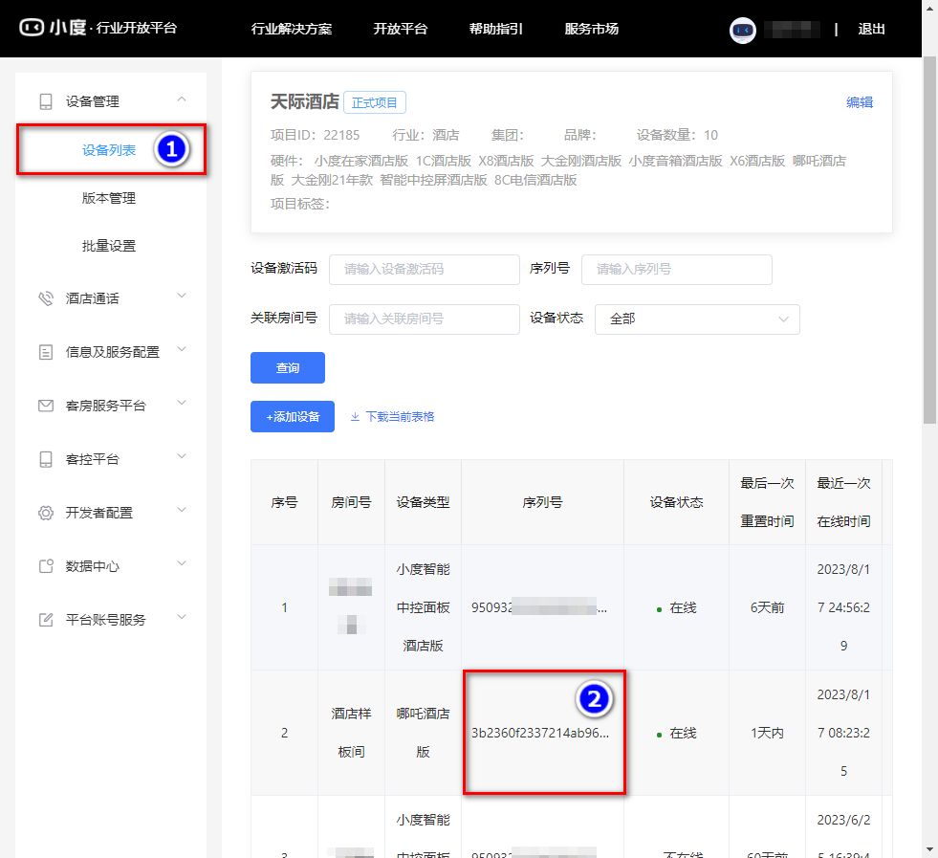Click the 酒店通话 phone icon
This screenshot has height=858, width=938.
coord(46,298)
